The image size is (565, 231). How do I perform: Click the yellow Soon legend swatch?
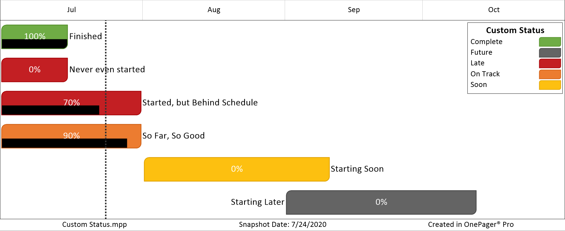pos(550,85)
